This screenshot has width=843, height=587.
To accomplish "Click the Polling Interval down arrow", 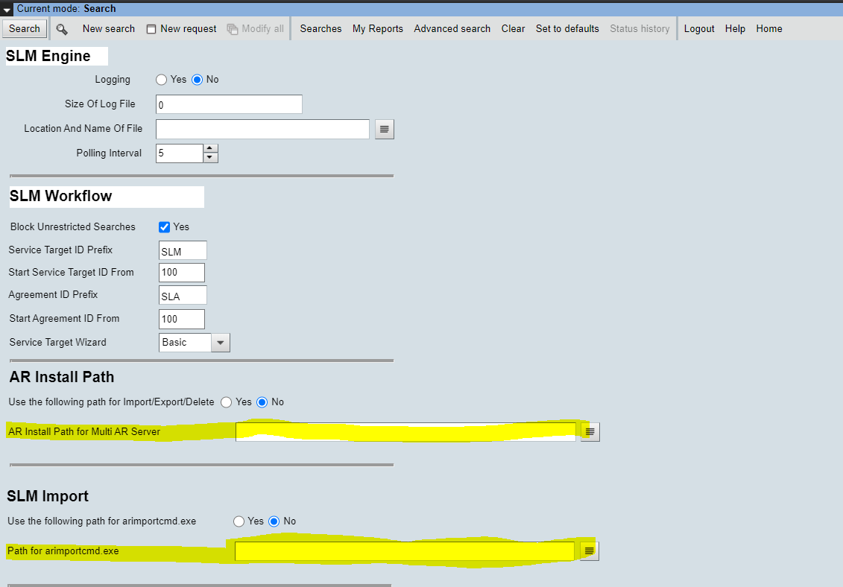I will pyautogui.click(x=209, y=157).
